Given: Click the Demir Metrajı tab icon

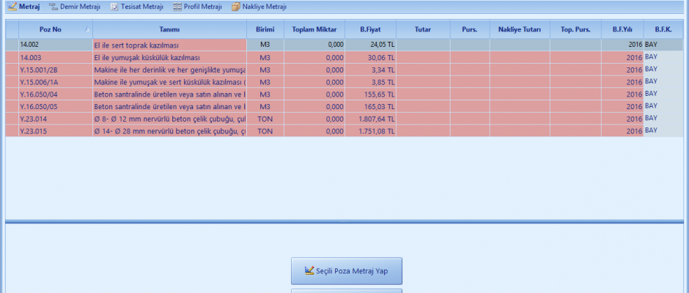Looking at the screenshot, I should tap(54, 7).
